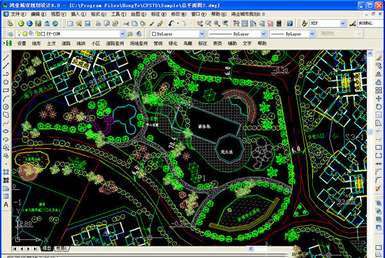Viewport: 385px width, 258px height.
Task: Click the 标注 toolbar button
Action: [202, 44]
